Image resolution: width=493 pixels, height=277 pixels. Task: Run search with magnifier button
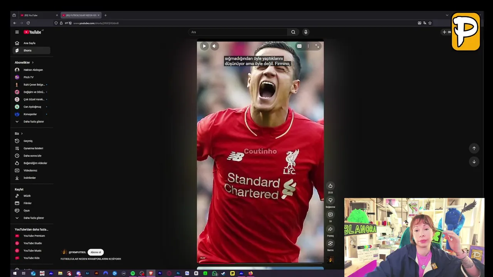coord(293,32)
